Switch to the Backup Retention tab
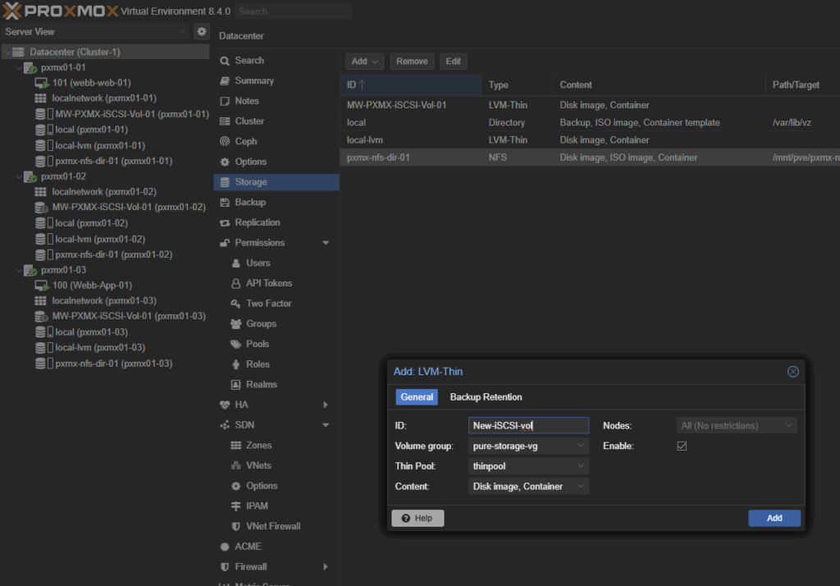This screenshot has height=586, width=840. pyautogui.click(x=486, y=397)
